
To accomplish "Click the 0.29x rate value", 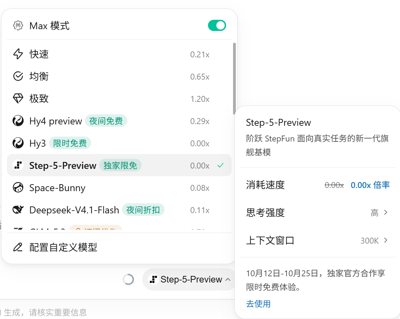I will click(x=200, y=121).
